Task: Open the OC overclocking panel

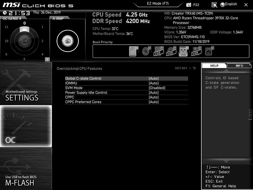Action: pos(26,126)
